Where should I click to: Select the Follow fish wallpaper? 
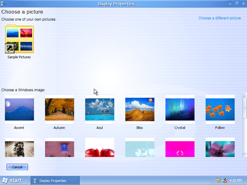coord(220,109)
